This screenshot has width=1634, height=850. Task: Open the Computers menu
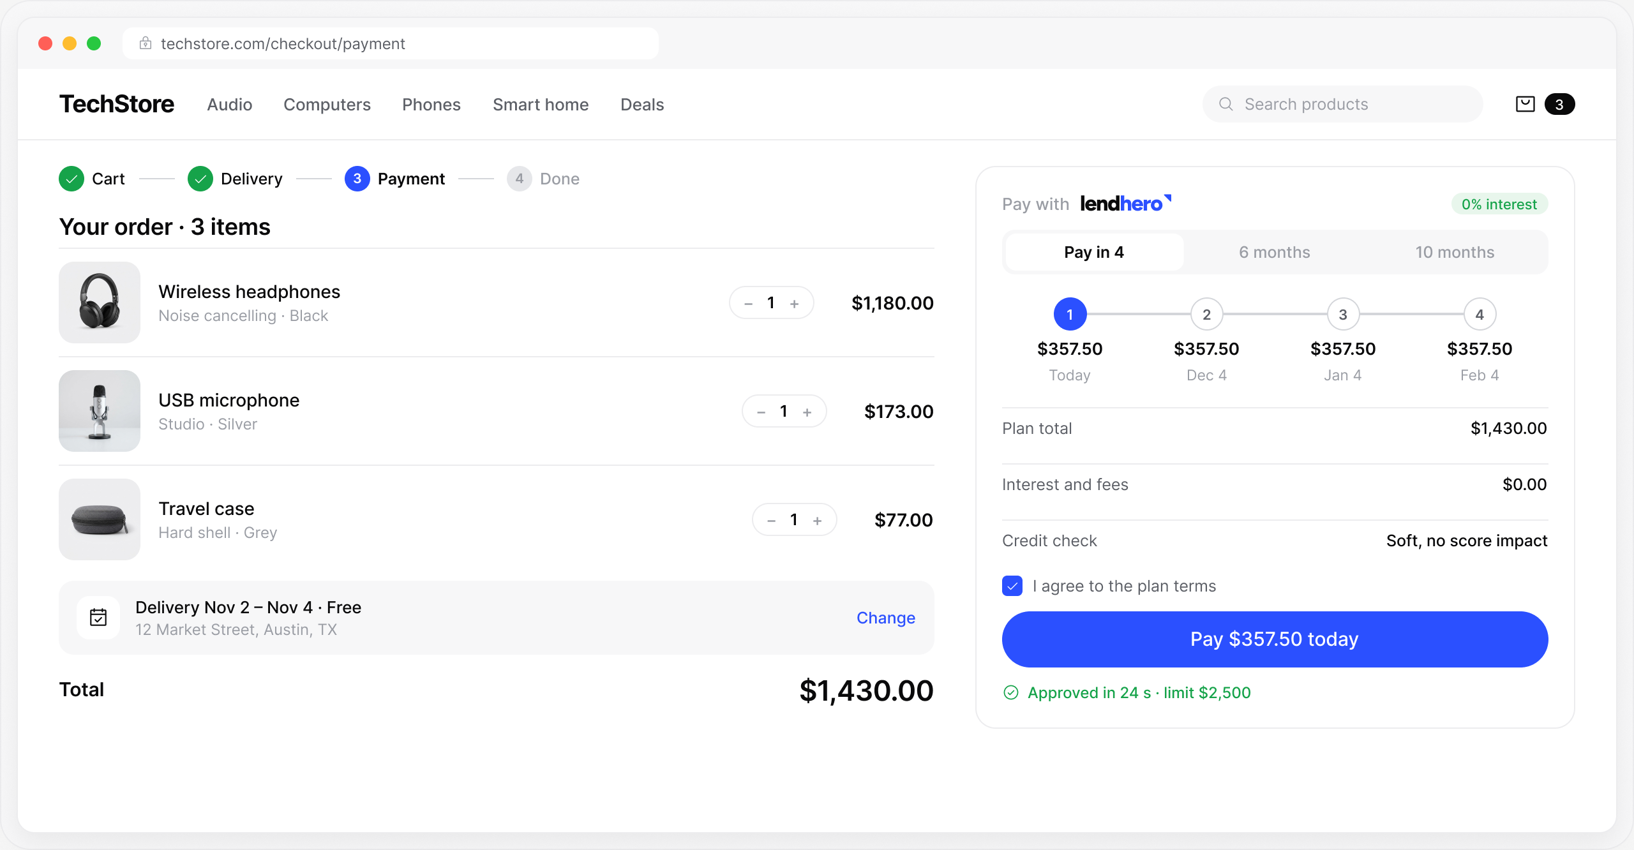pos(327,104)
